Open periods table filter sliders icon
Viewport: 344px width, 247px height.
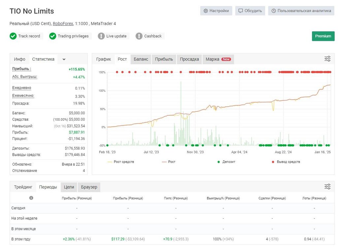point(327,186)
